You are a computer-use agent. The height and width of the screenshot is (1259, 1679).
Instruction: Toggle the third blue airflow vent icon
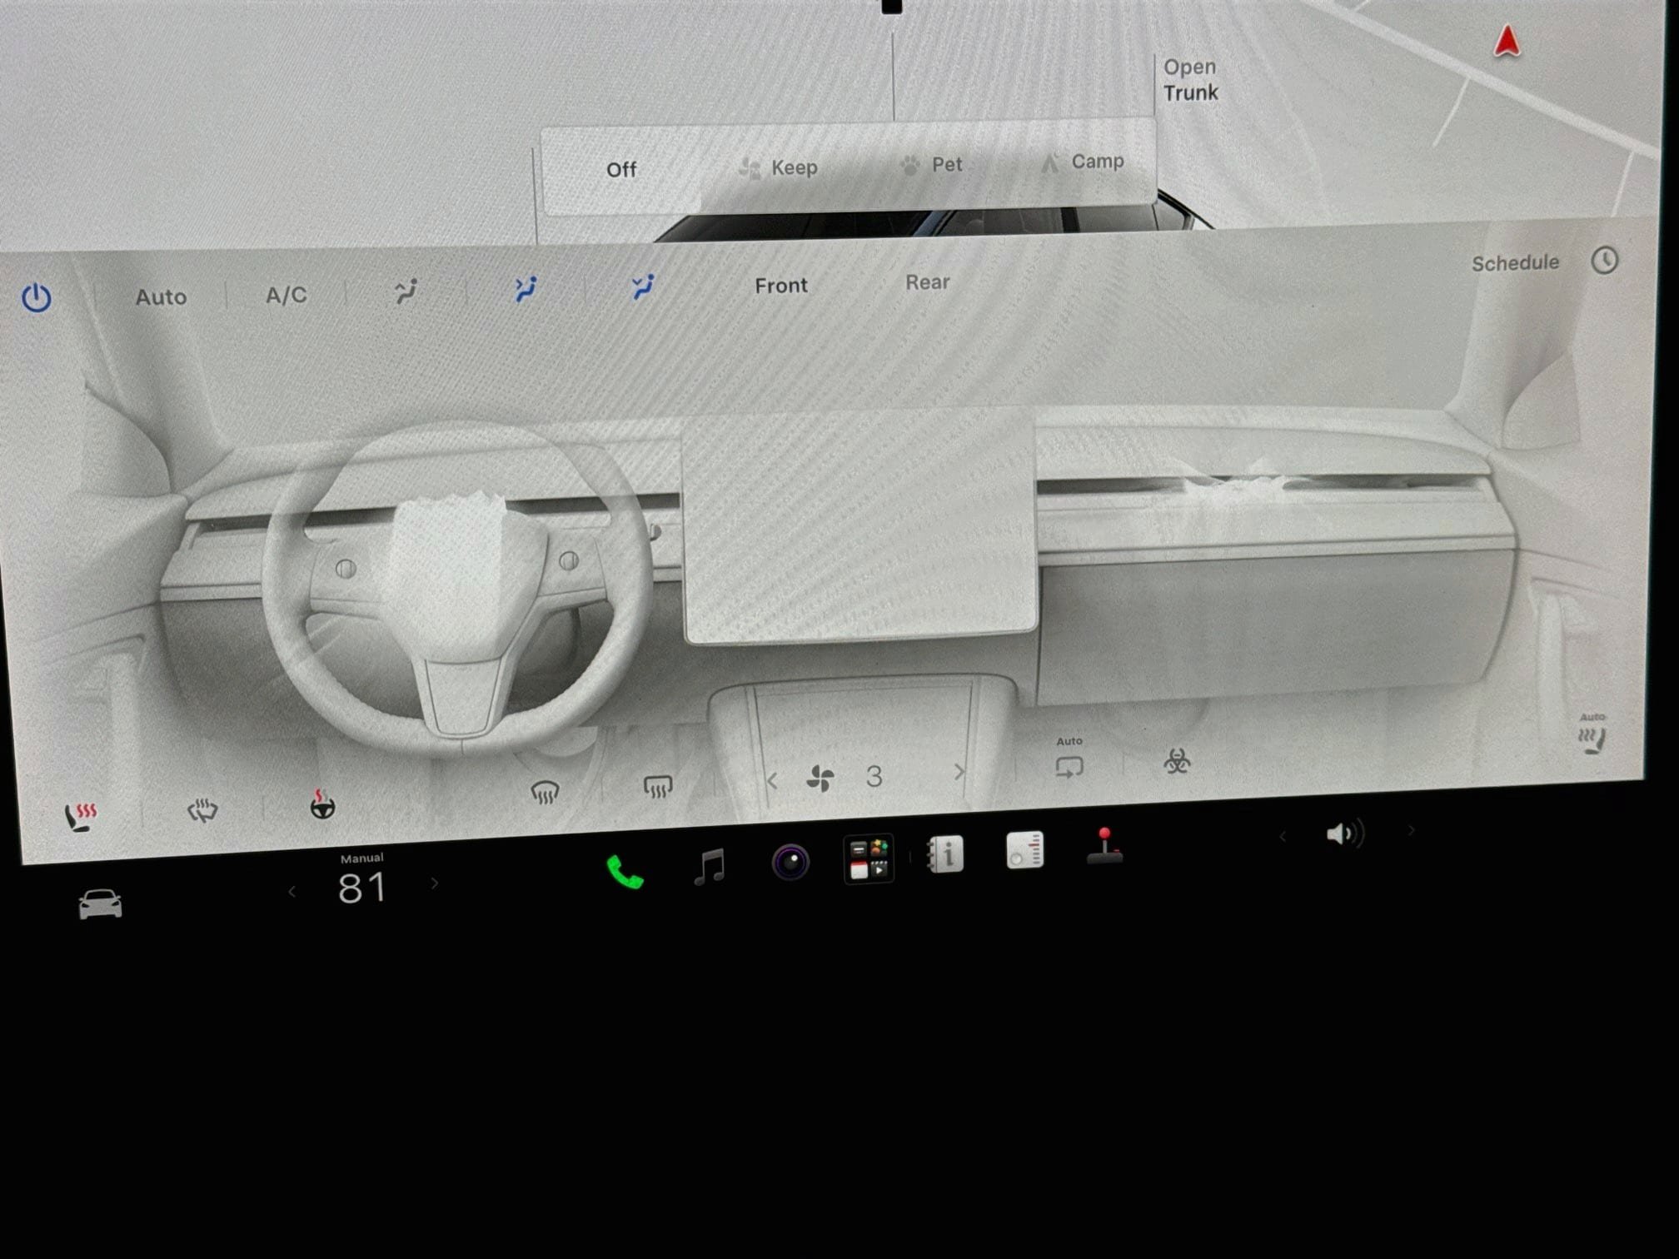[x=642, y=286]
